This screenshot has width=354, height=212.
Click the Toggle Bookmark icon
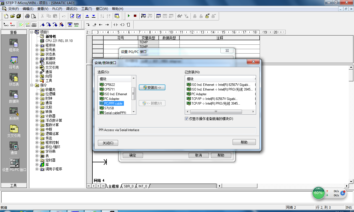[42, 25]
